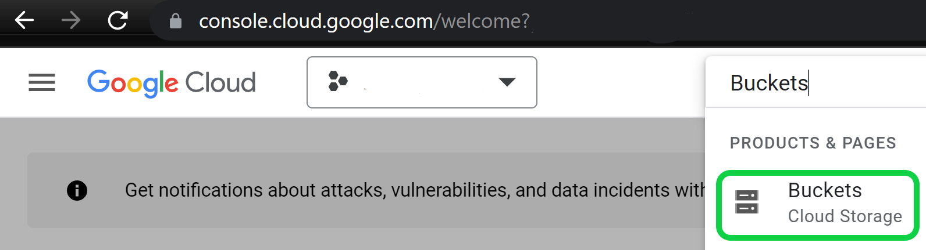
Task: Focus the search field containing Buckets
Action: pos(815,83)
